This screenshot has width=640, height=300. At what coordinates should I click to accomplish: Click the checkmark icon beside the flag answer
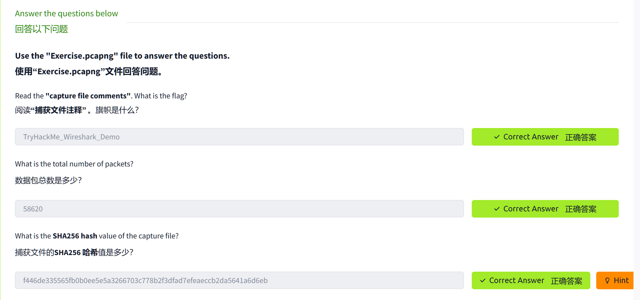tap(497, 137)
